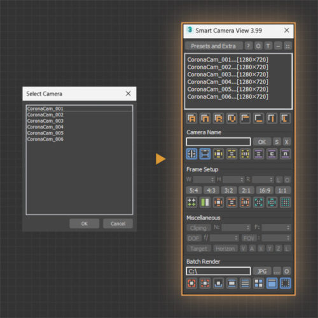Select CoronaCam_005 [1280x720] in Smart Camera View
This screenshot has height=318, width=318.
click(228, 89)
